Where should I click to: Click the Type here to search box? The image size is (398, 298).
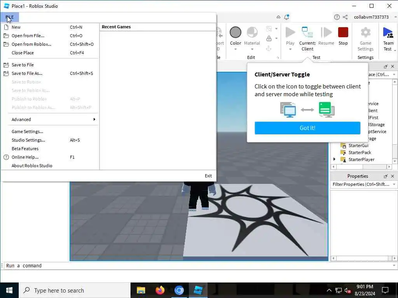75,290
